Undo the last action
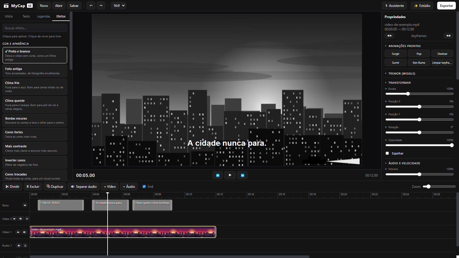This screenshot has width=459, height=258. 91,6
